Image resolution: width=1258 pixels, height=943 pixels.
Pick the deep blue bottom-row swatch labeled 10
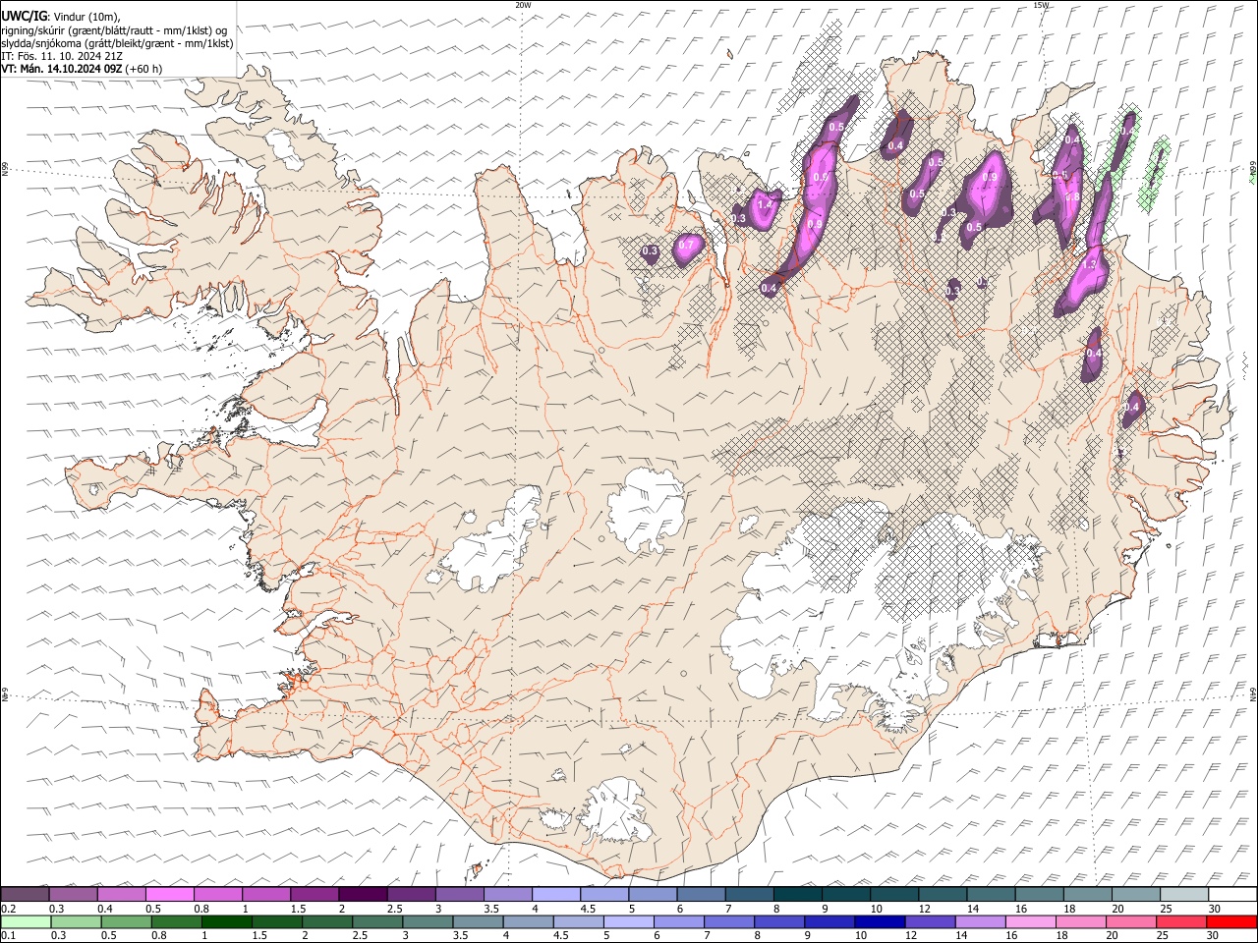(880, 922)
